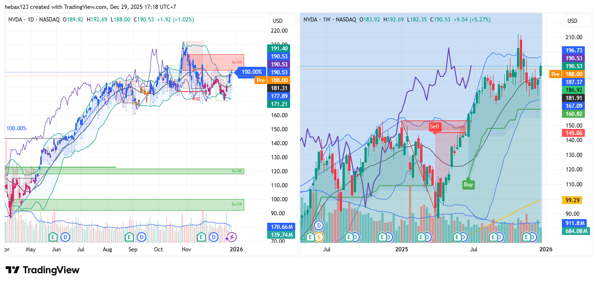Click the blue 167.09 price label
The image size is (597, 284).
click(574, 106)
